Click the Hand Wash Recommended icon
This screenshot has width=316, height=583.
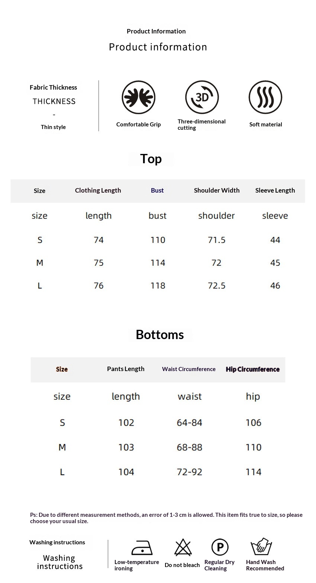pyautogui.click(x=262, y=547)
